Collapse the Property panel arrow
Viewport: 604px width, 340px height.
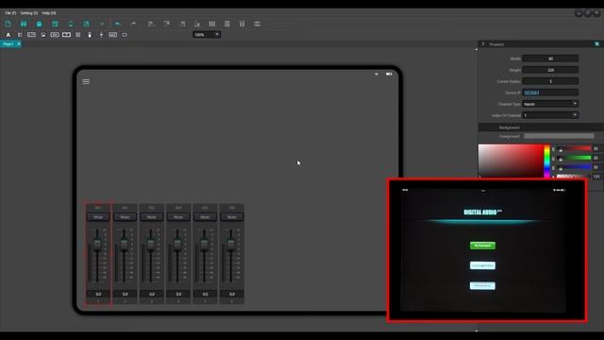(x=483, y=44)
